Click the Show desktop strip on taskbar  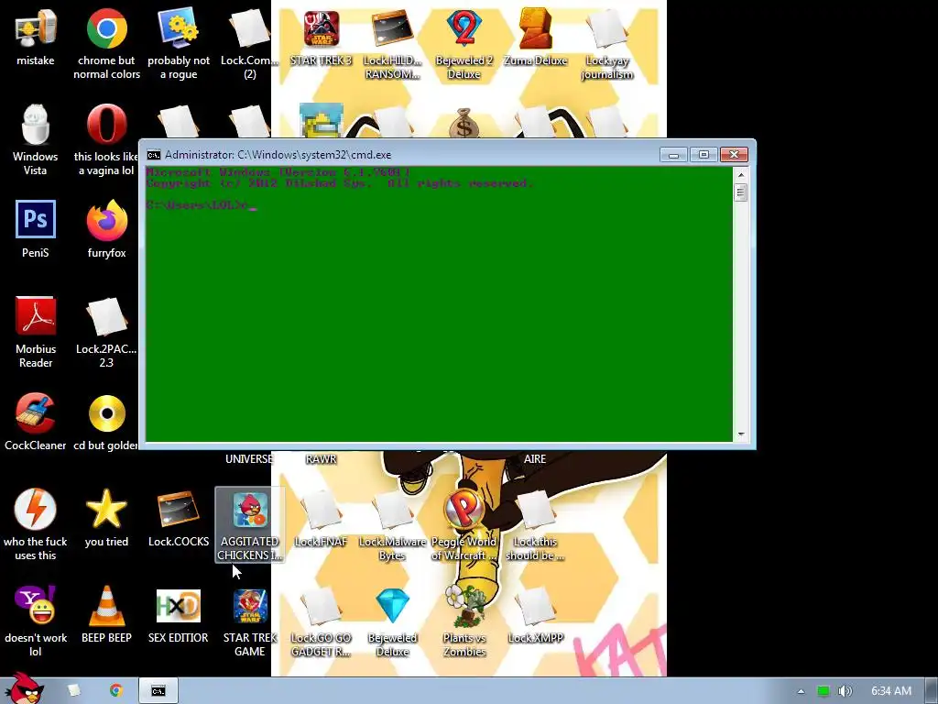tap(932, 691)
